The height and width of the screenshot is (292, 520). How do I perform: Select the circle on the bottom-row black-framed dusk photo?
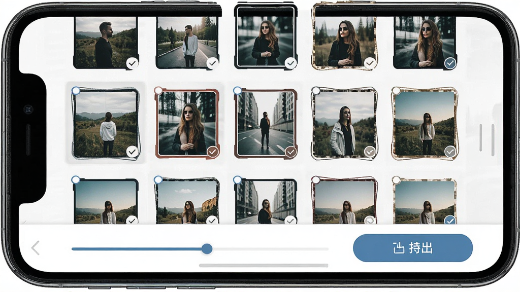[76, 180]
